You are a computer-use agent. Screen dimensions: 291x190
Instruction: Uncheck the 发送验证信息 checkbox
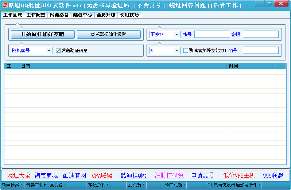tap(58, 51)
